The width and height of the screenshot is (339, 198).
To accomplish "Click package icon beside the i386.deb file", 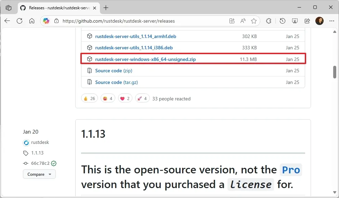I will pyautogui.click(x=90, y=48).
